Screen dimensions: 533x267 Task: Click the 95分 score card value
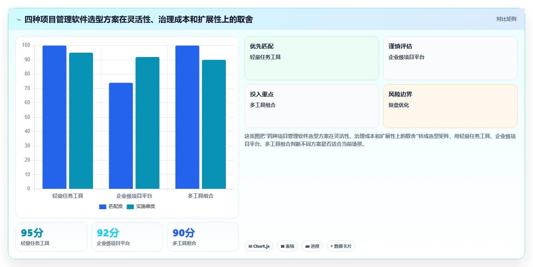[x=32, y=233]
